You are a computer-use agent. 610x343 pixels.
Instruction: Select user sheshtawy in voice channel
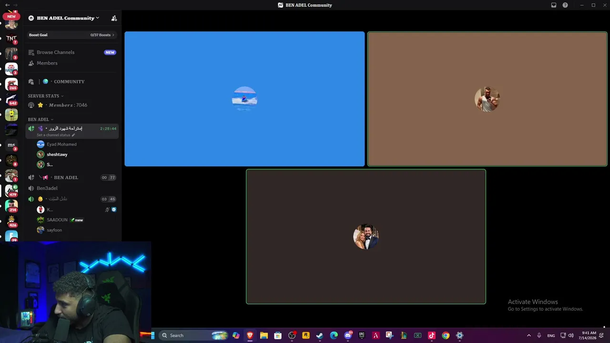(x=76, y=154)
